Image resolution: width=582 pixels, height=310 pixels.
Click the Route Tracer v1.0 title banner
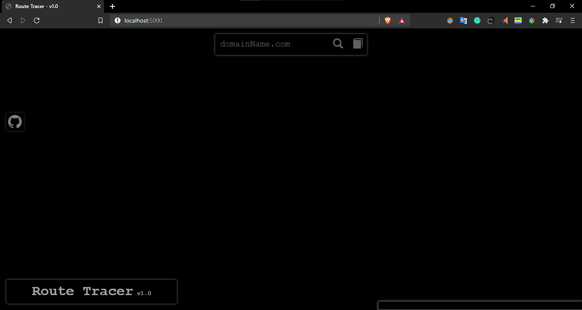click(x=92, y=292)
